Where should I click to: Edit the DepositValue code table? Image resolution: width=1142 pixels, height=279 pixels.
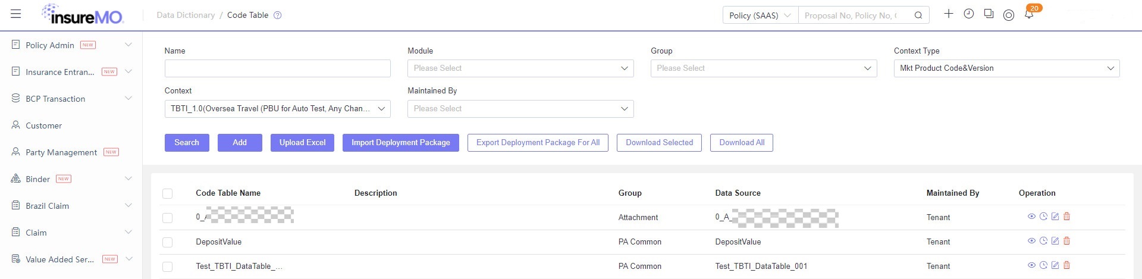coord(1055,241)
